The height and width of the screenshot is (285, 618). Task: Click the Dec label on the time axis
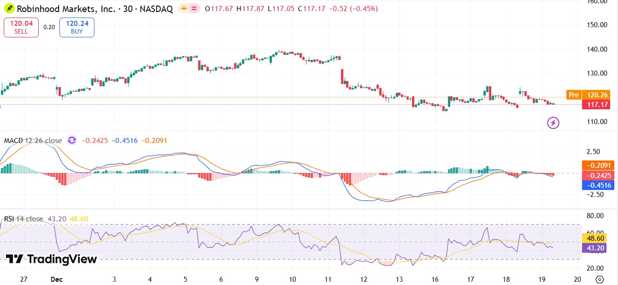(x=56, y=279)
